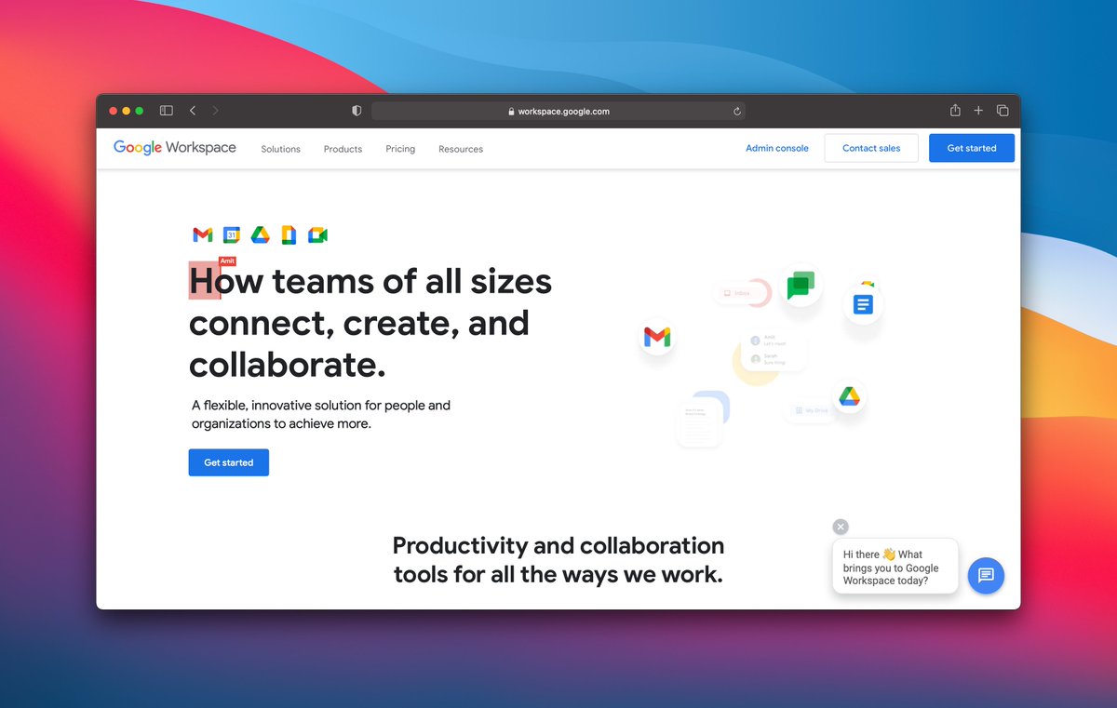Image resolution: width=1117 pixels, height=708 pixels.
Task: Click the Google Docs icon above the headline
Action: coord(289,235)
